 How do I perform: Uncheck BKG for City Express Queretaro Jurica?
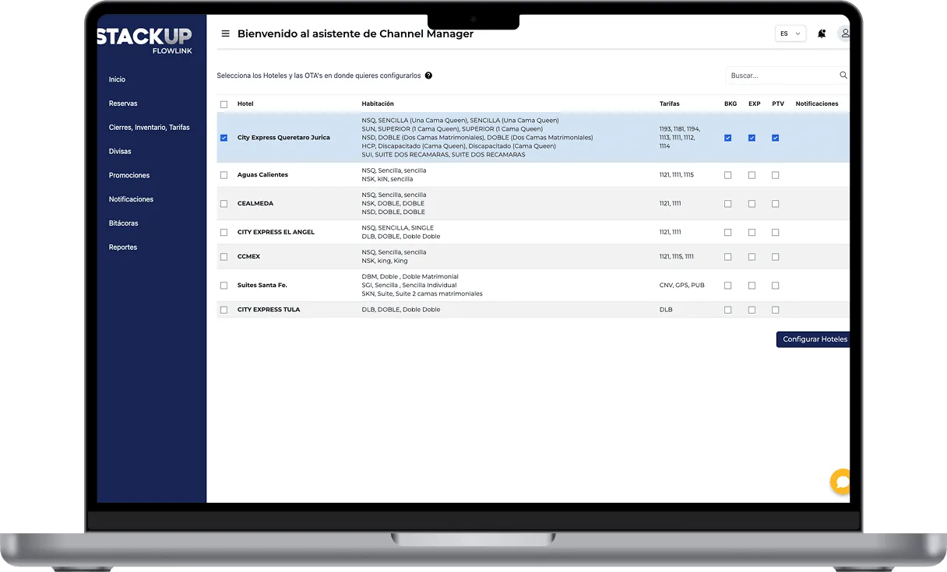728,138
